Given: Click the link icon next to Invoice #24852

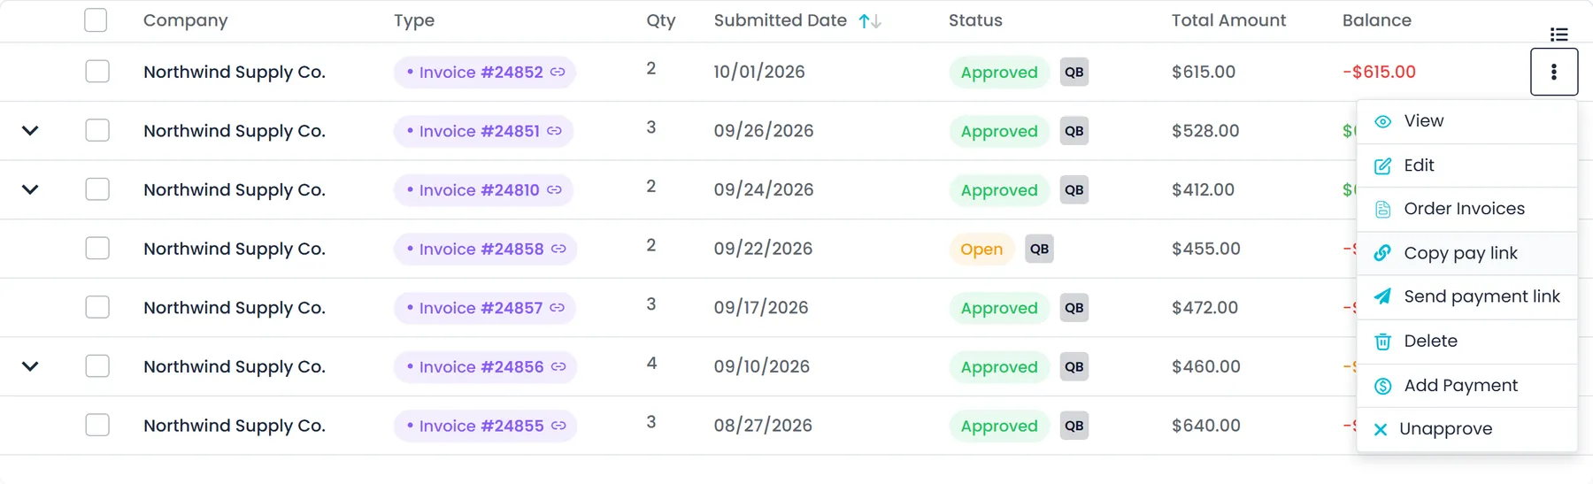Looking at the screenshot, I should [558, 72].
